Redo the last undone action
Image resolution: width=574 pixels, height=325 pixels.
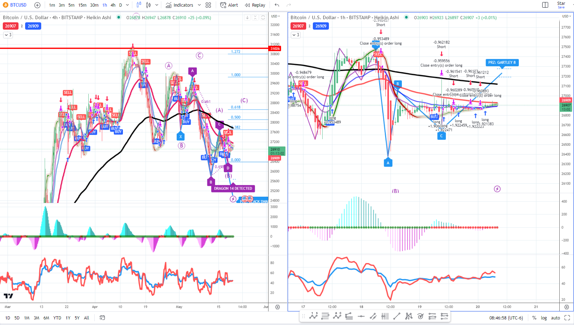[289, 5]
